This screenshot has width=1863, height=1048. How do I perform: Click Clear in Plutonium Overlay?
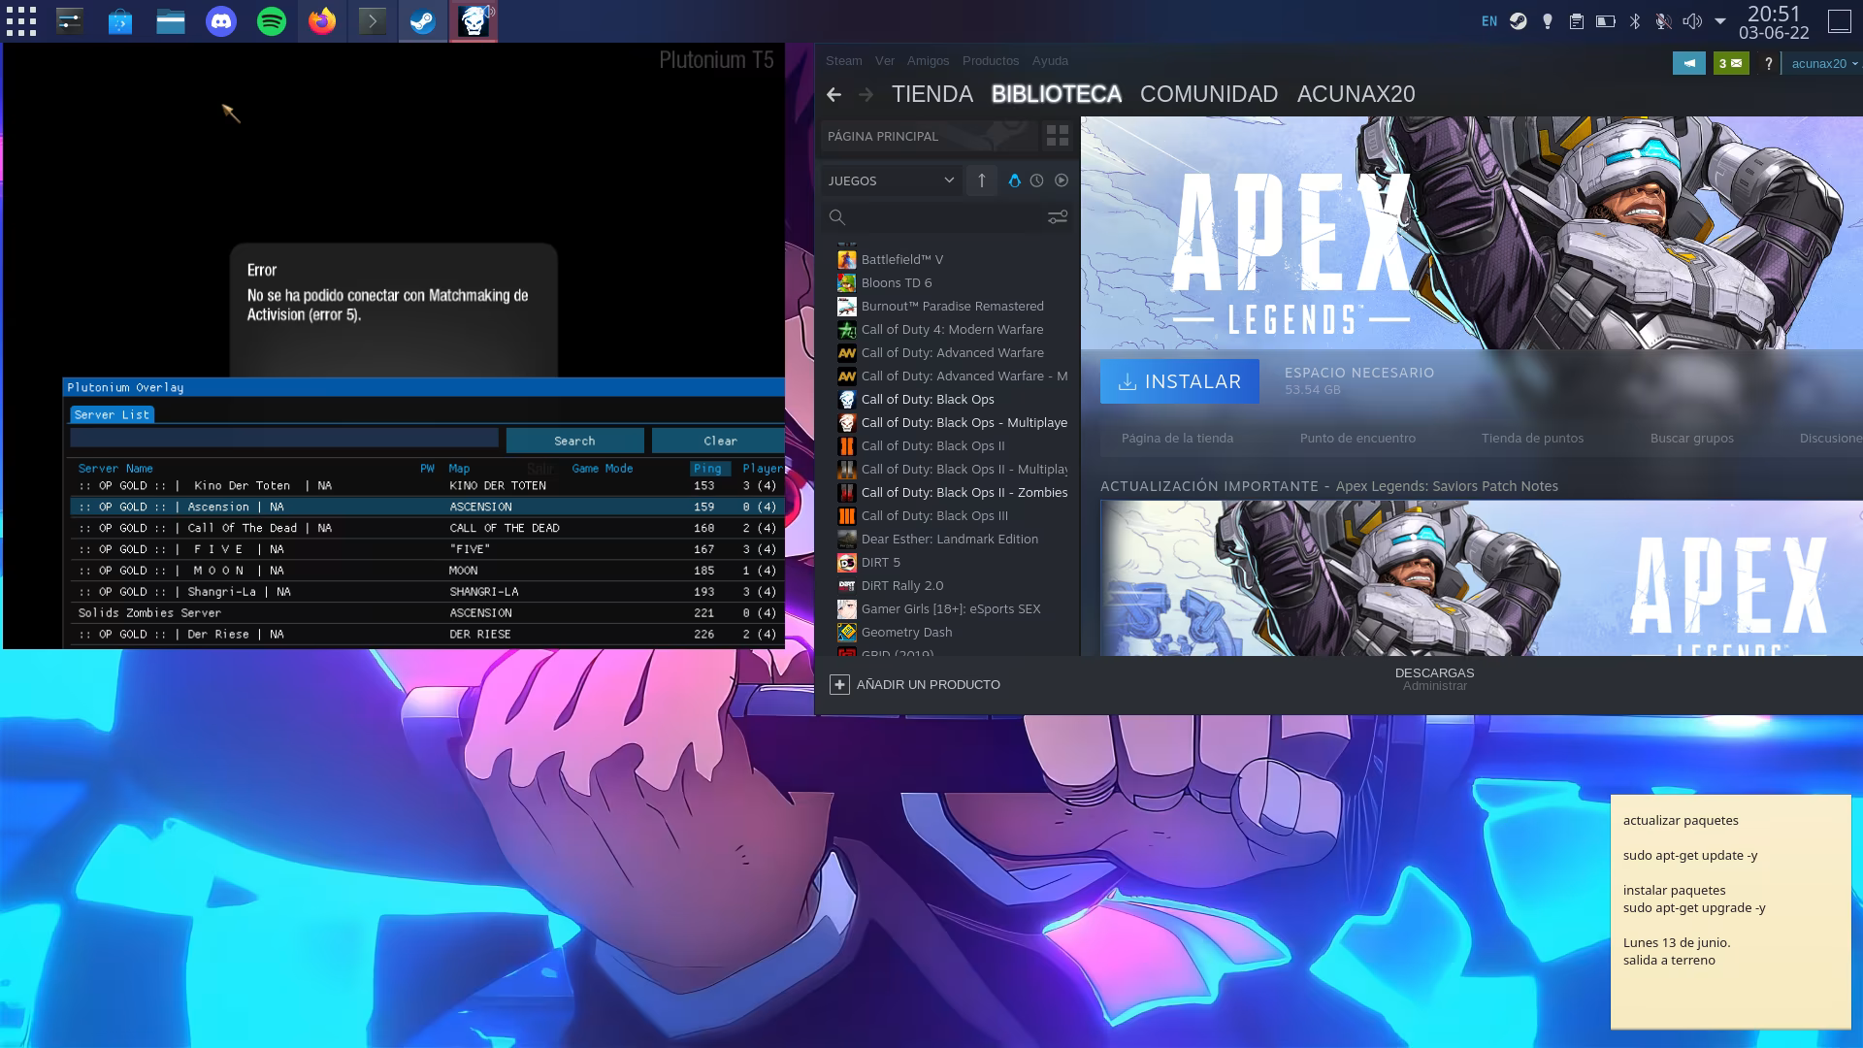tap(719, 441)
